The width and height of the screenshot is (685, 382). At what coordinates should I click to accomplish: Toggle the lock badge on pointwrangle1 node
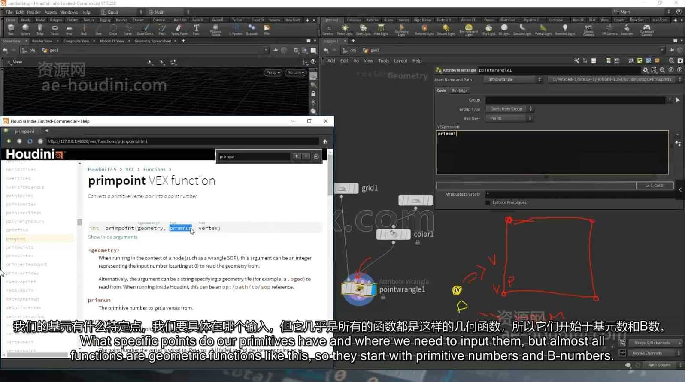(383, 297)
